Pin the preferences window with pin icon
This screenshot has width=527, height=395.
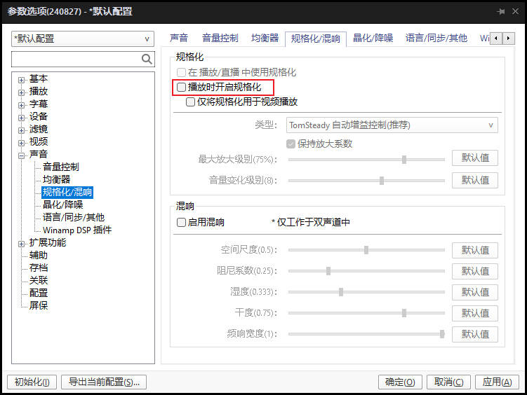point(501,11)
